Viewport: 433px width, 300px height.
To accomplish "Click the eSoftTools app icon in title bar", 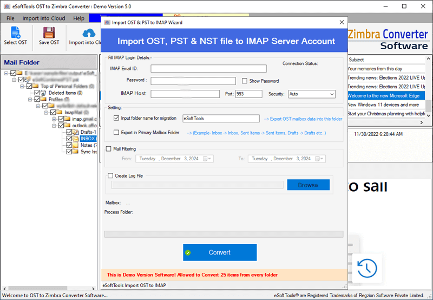I will coord(7,6).
